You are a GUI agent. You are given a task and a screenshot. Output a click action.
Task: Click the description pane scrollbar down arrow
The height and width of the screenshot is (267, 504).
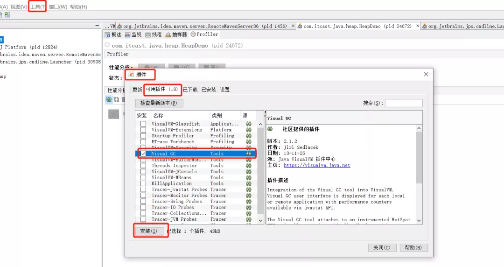pyautogui.click(x=419, y=221)
